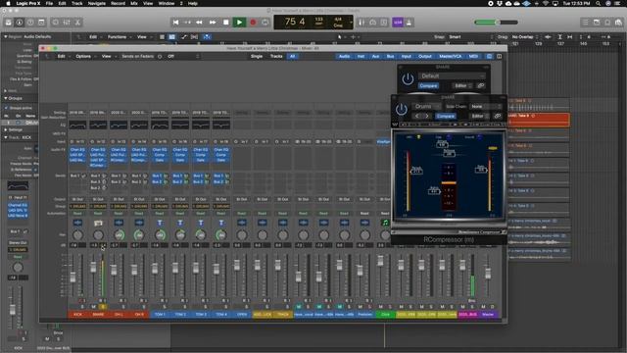Open the Help menu
627x353 pixels.
click(x=193, y=3)
